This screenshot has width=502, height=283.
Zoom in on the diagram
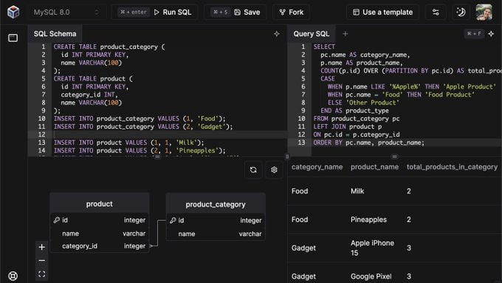(41, 247)
